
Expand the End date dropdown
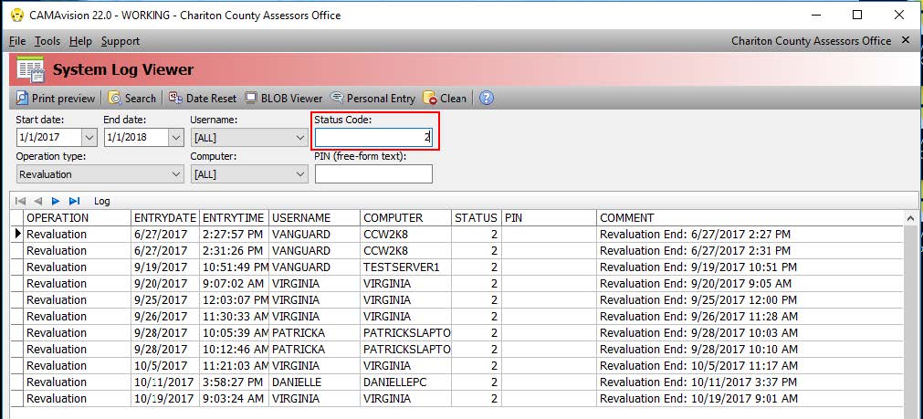(176, 138)
